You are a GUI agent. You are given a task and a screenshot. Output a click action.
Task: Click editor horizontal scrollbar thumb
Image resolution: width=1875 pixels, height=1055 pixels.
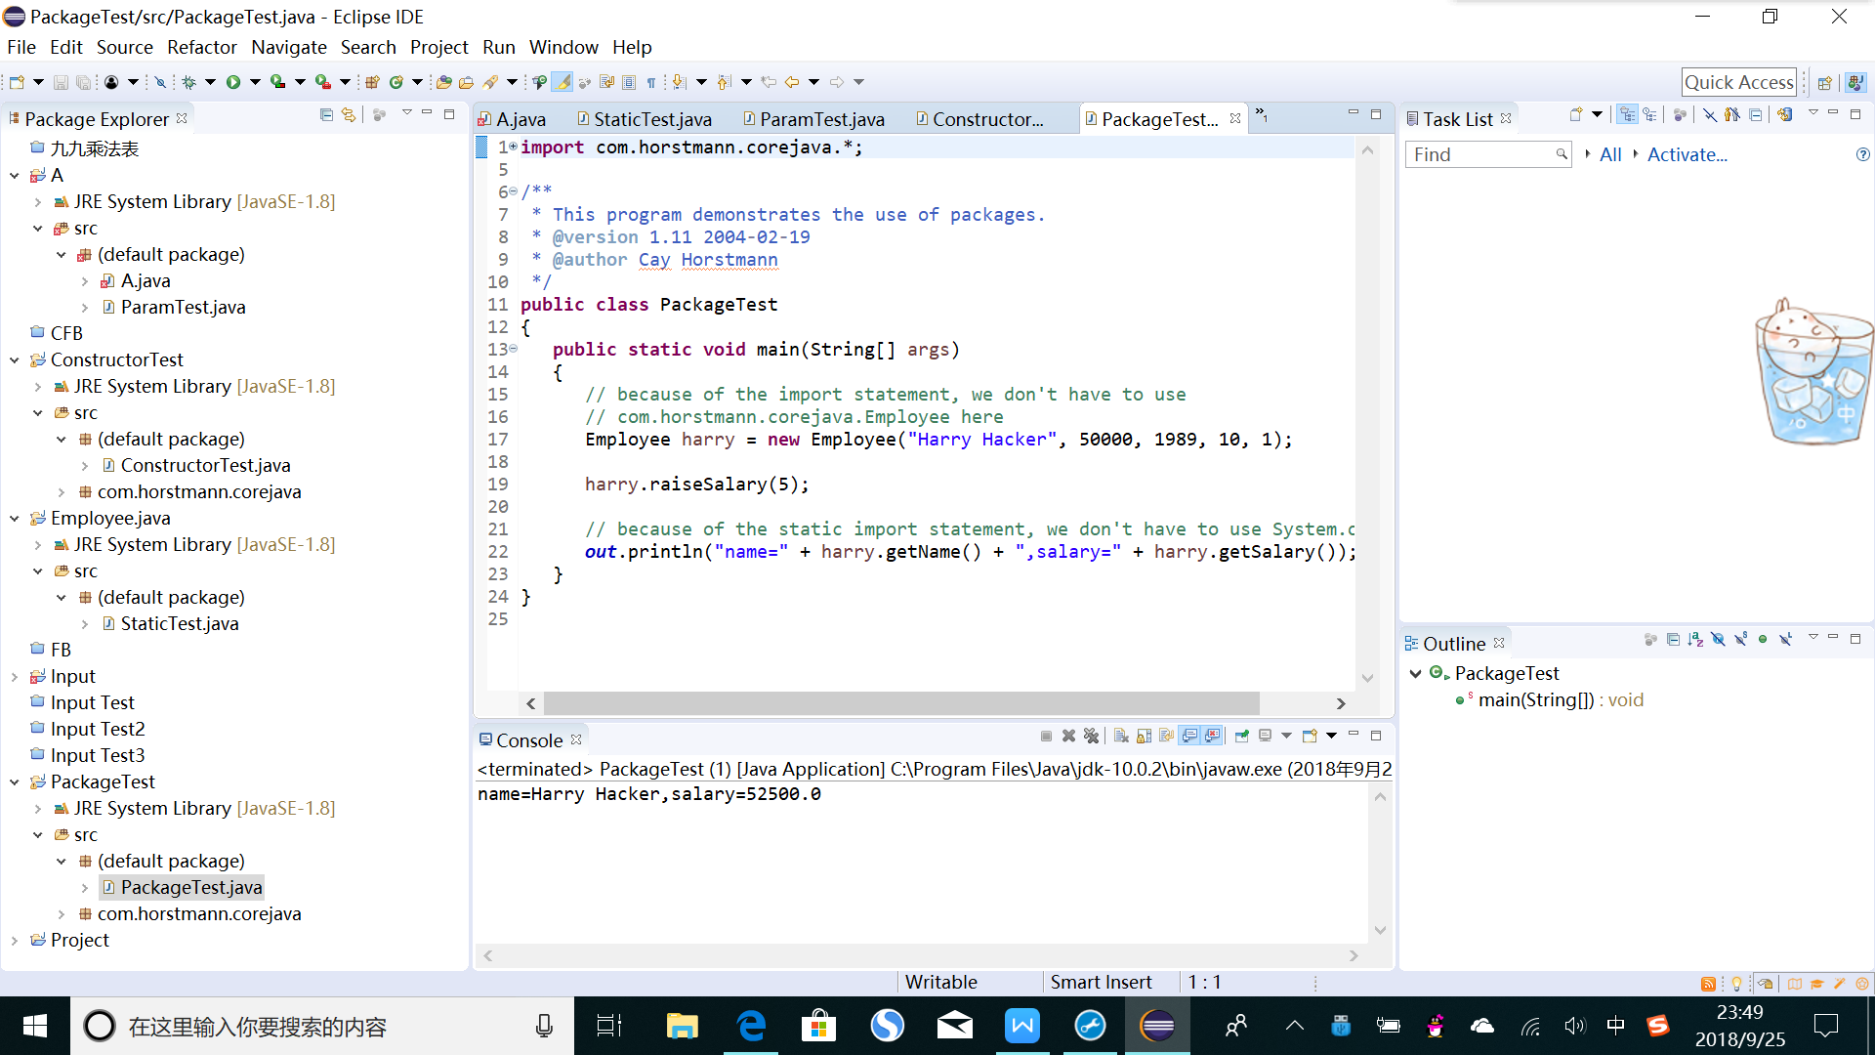tap(900, 703)
